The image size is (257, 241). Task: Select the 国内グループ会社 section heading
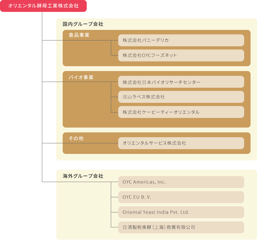pyautogui.click(x=83, y=24)
